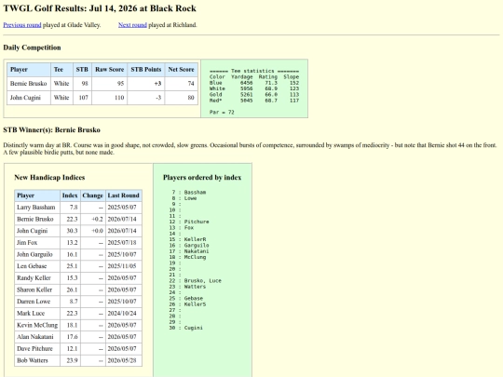Click the Net Score column header
This screenshot has height=377, width=503.
[x=182, y=70]
